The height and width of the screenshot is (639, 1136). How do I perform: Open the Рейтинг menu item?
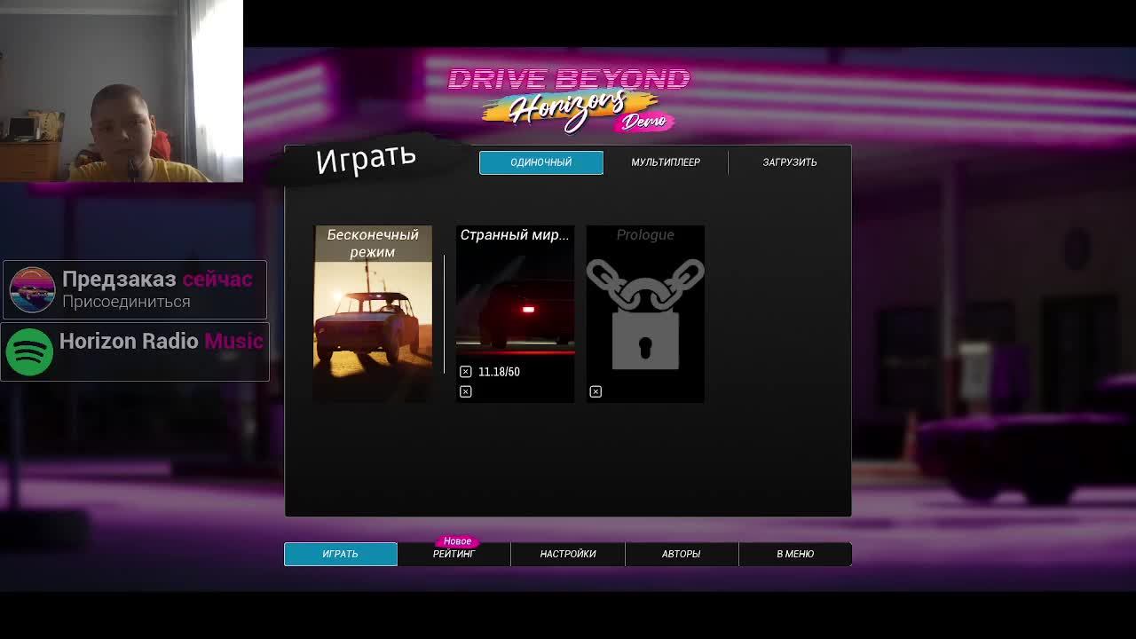[454, 554]
